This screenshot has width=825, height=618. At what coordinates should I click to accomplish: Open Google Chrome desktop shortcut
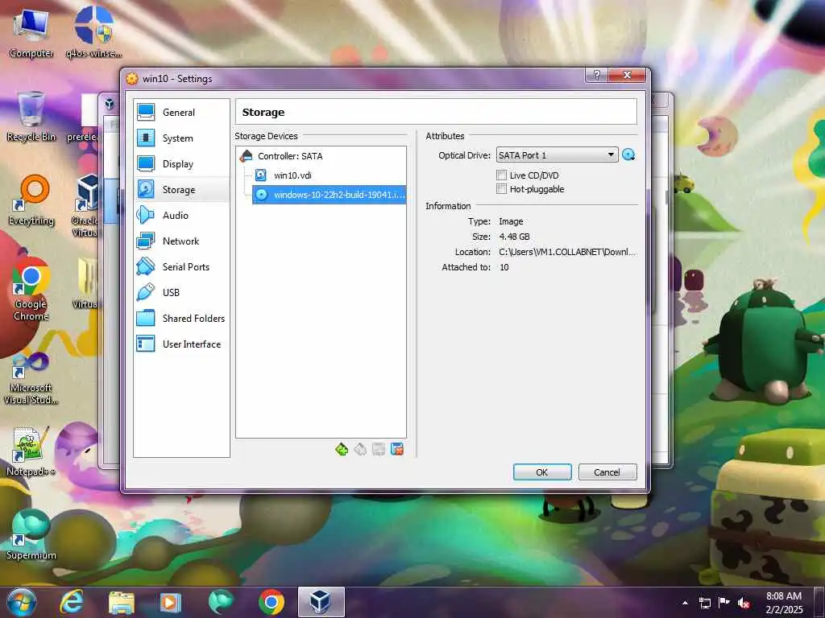(x=31, y=289)
